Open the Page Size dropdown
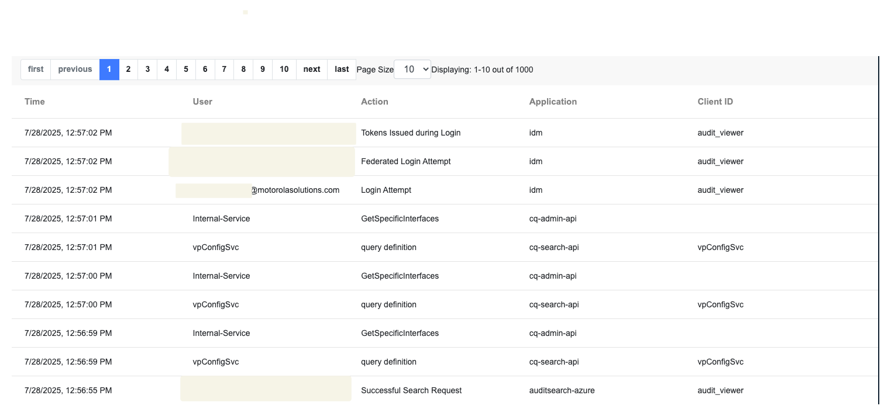The width and height of the screenshot is (891, 416). [412, 70]
